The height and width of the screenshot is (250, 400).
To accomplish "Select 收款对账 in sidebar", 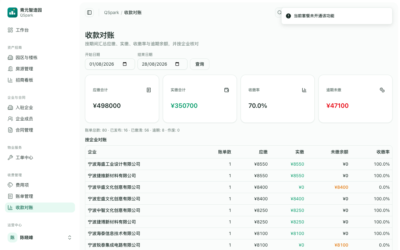I will pos(40,207).
